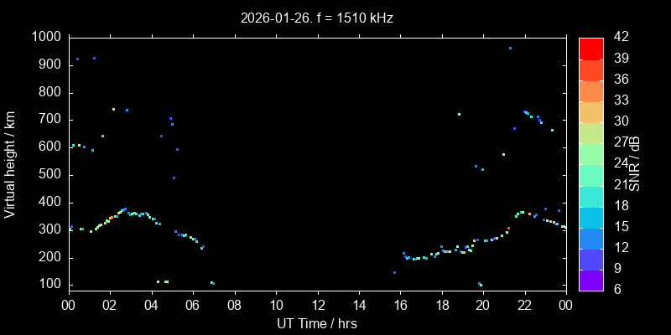Click the 'UT Time / hrs' axis label
671x335 pixels.
[316, 323]
